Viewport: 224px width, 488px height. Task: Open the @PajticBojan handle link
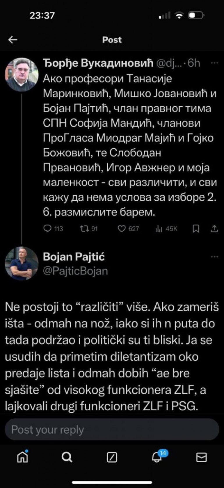tap(75, 271)
